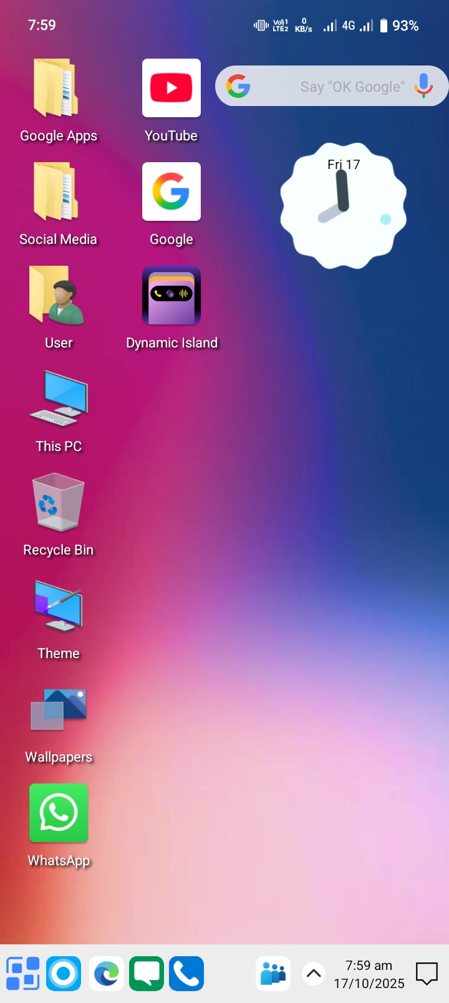Open the Cortana-style circle icon in taskbar

64,973
